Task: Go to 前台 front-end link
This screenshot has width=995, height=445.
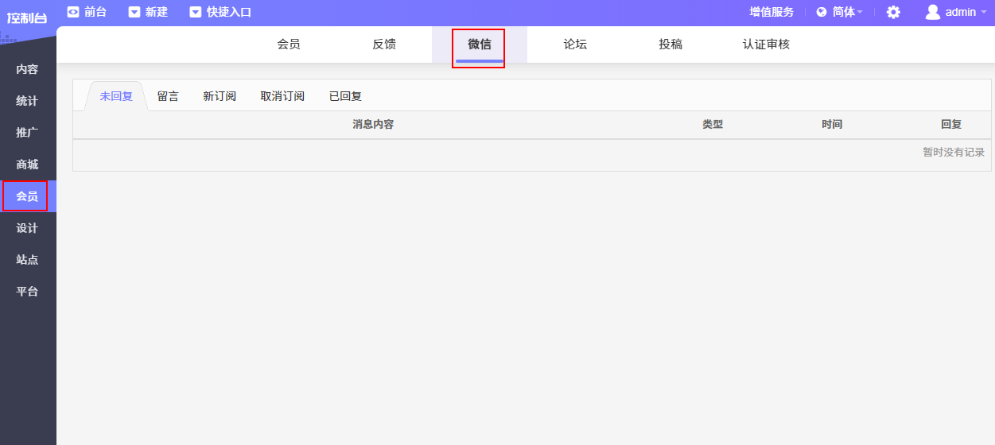Action: [95, 12]
